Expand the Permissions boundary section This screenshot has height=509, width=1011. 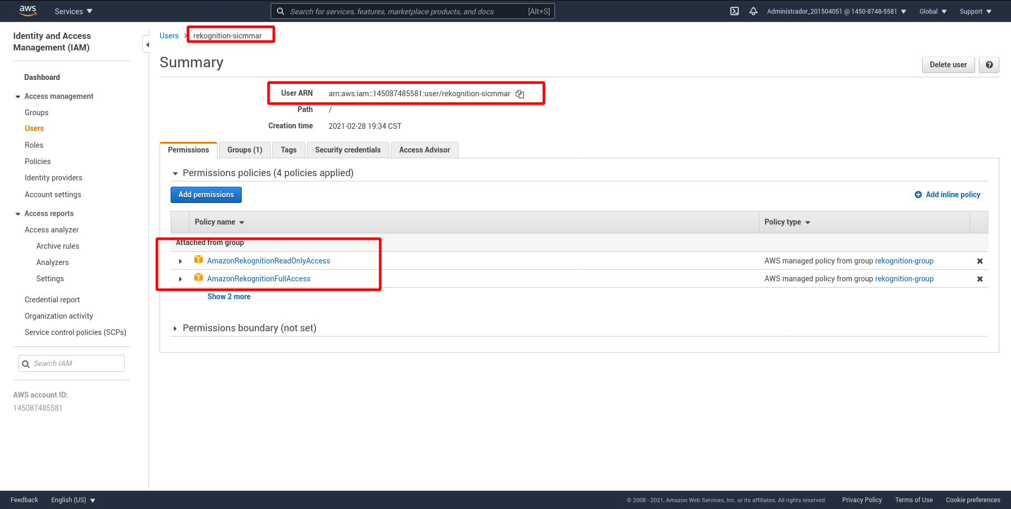tap(175, 329)
